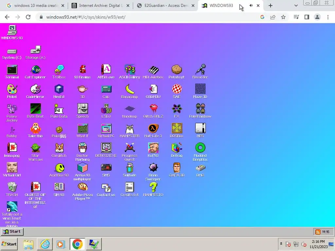The image size is (335, 251).
Task: Go back to the previous page
Action: [x=7, y=17]
